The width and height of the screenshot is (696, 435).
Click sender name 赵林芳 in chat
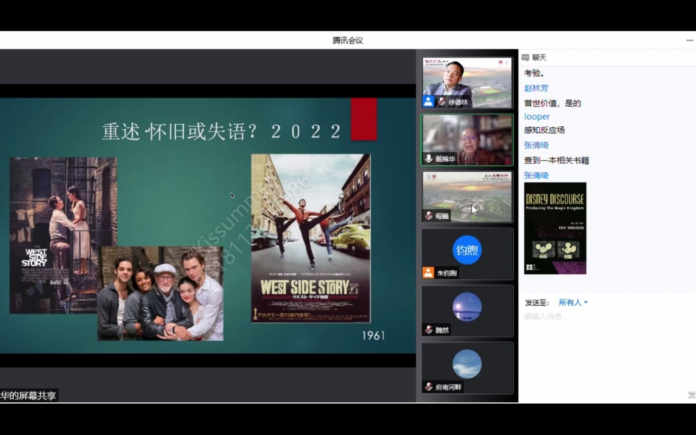coord(536,88)
